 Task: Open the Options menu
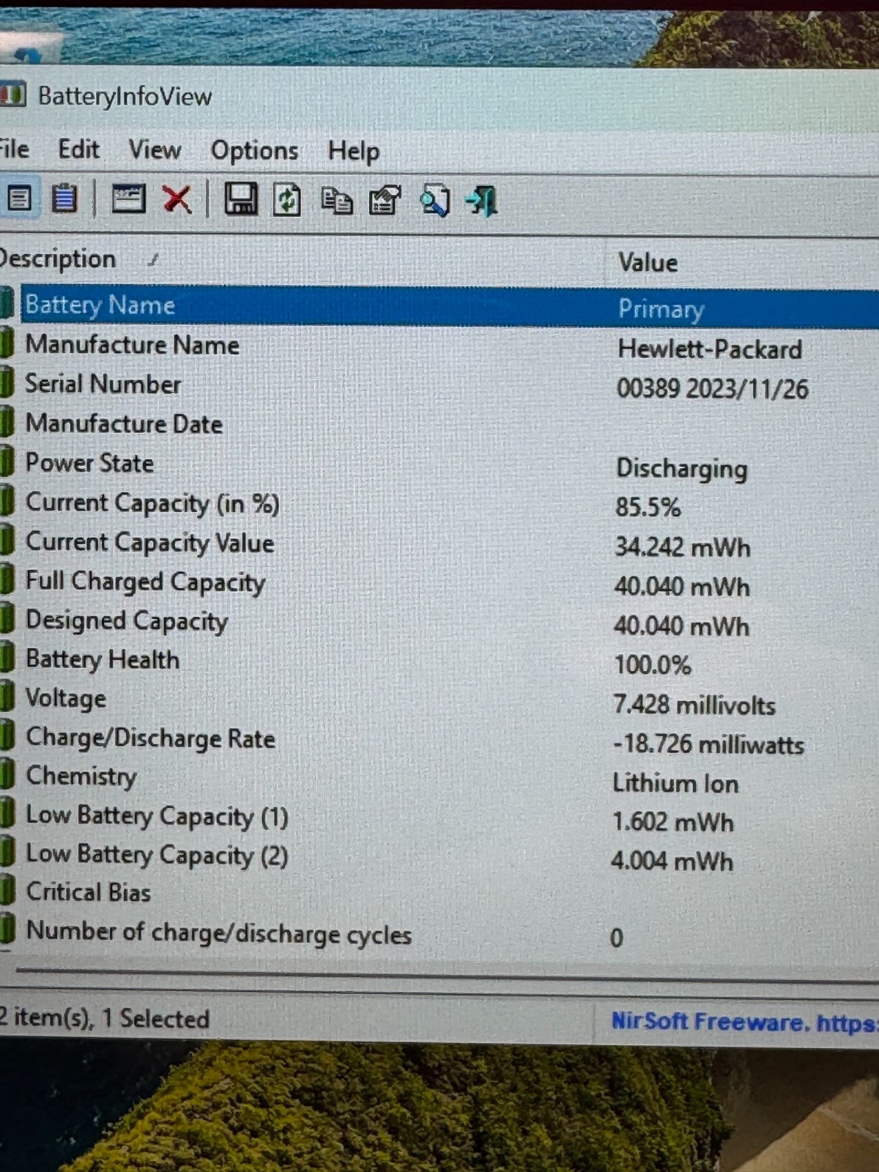255,151
